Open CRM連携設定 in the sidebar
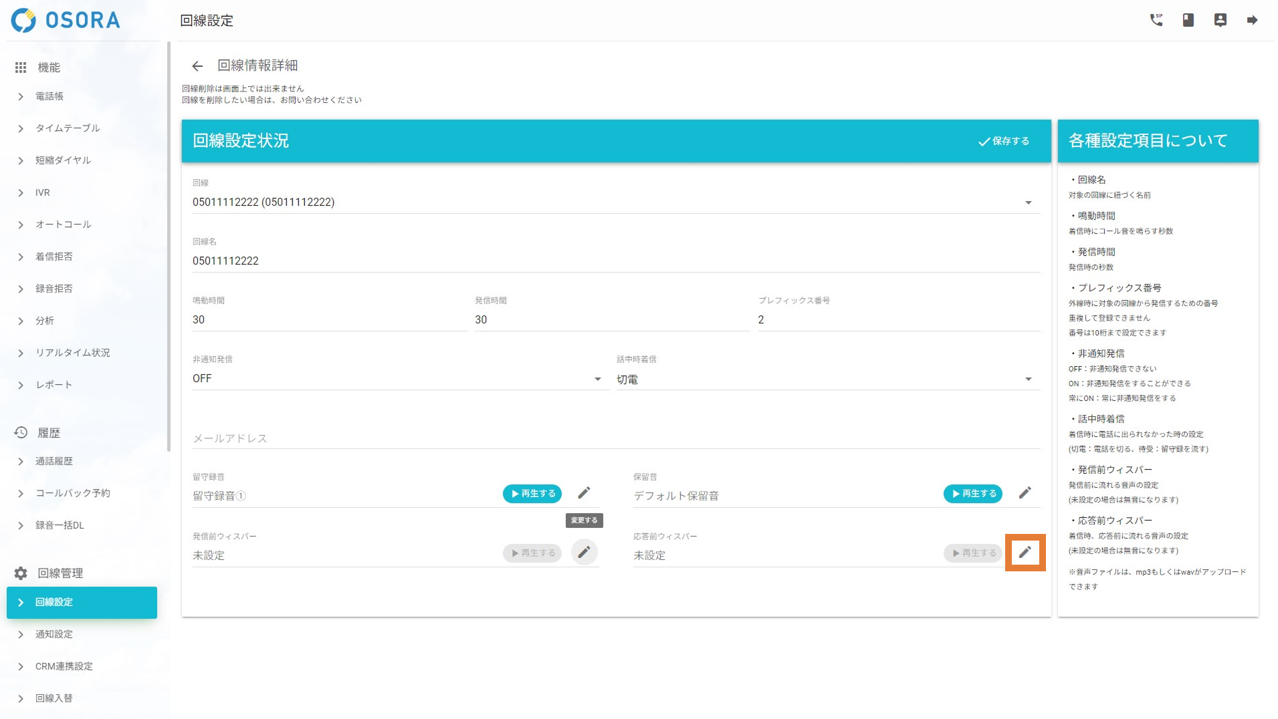Viewport: 1278px width, 719px height. 64,666
